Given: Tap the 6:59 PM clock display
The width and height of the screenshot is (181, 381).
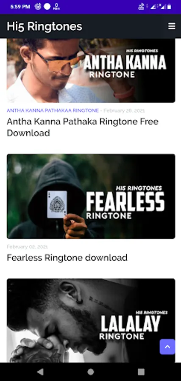Looking at the screenshot, I should [x=20, y=7].
